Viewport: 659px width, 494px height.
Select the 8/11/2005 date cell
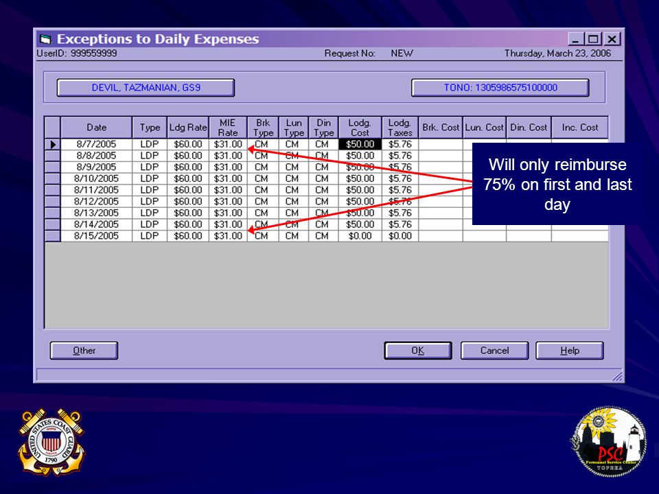tap(96, 190)
